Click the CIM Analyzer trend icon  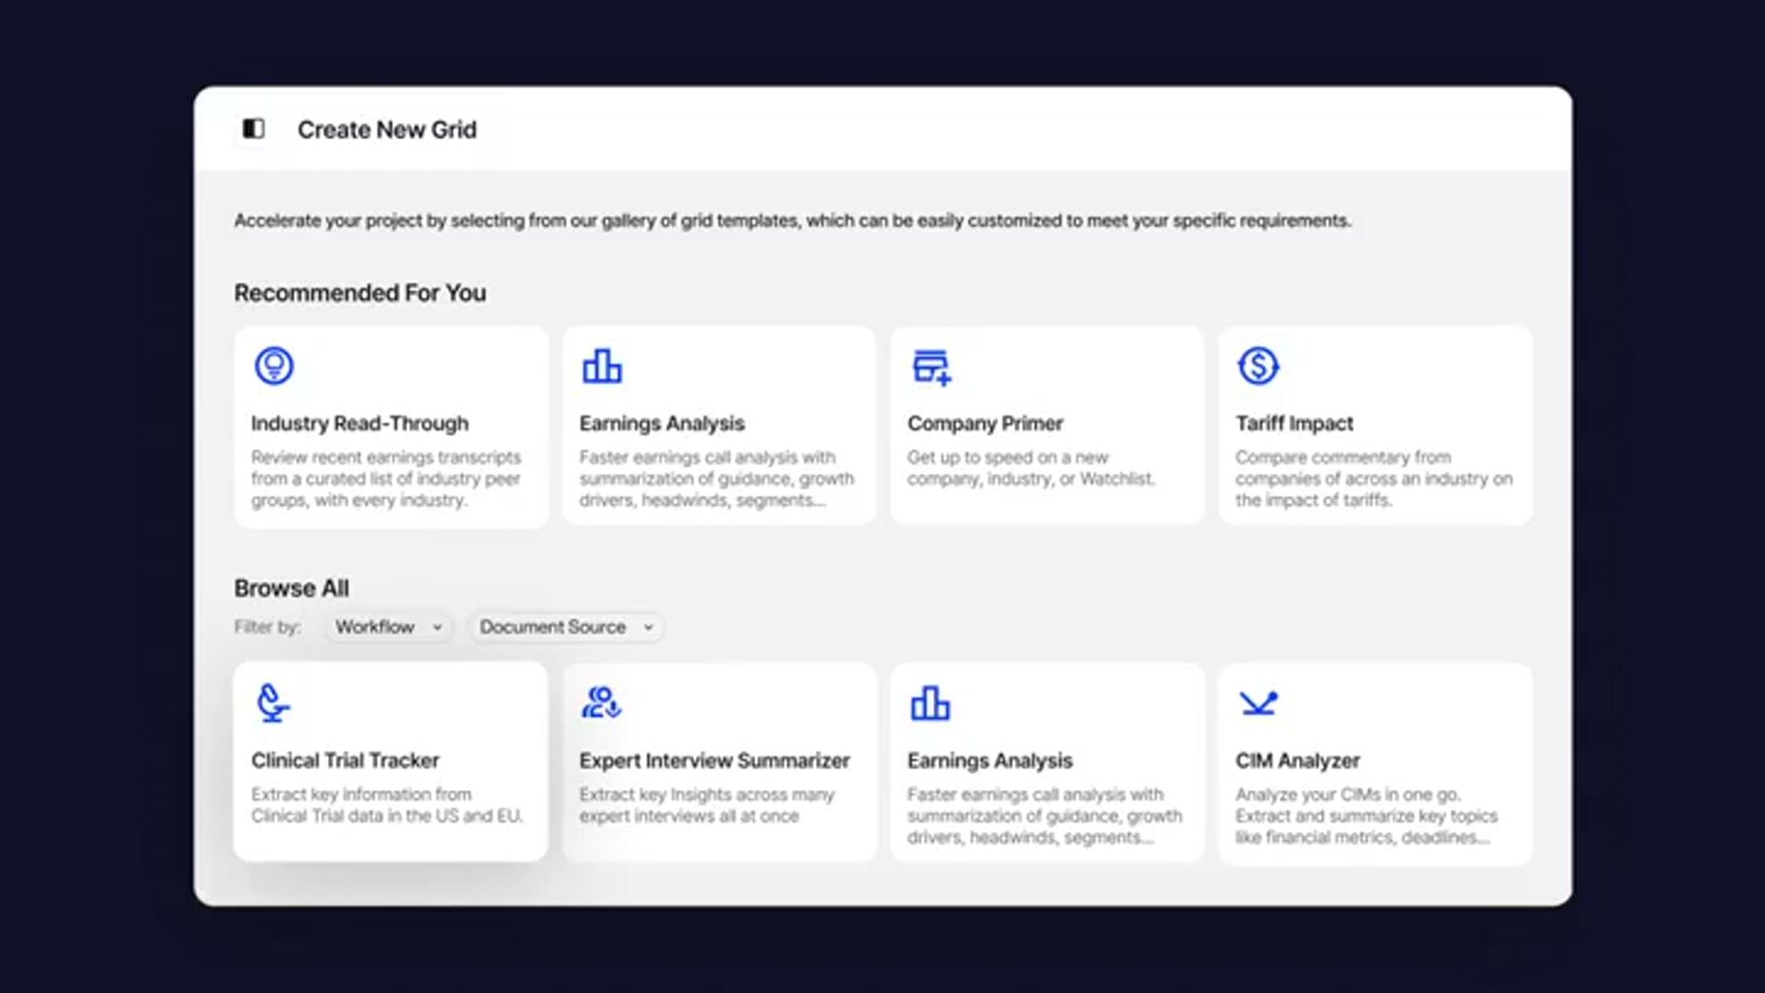pyautogui.click(x=1258, y=703)
